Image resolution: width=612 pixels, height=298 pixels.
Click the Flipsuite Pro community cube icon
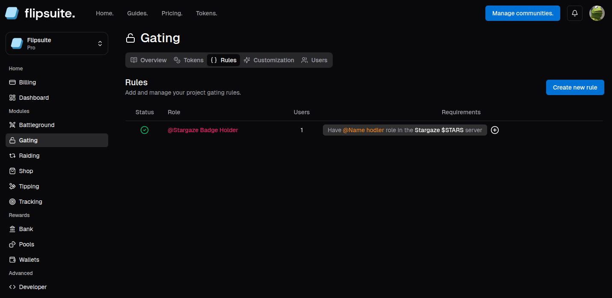(17, 43)
